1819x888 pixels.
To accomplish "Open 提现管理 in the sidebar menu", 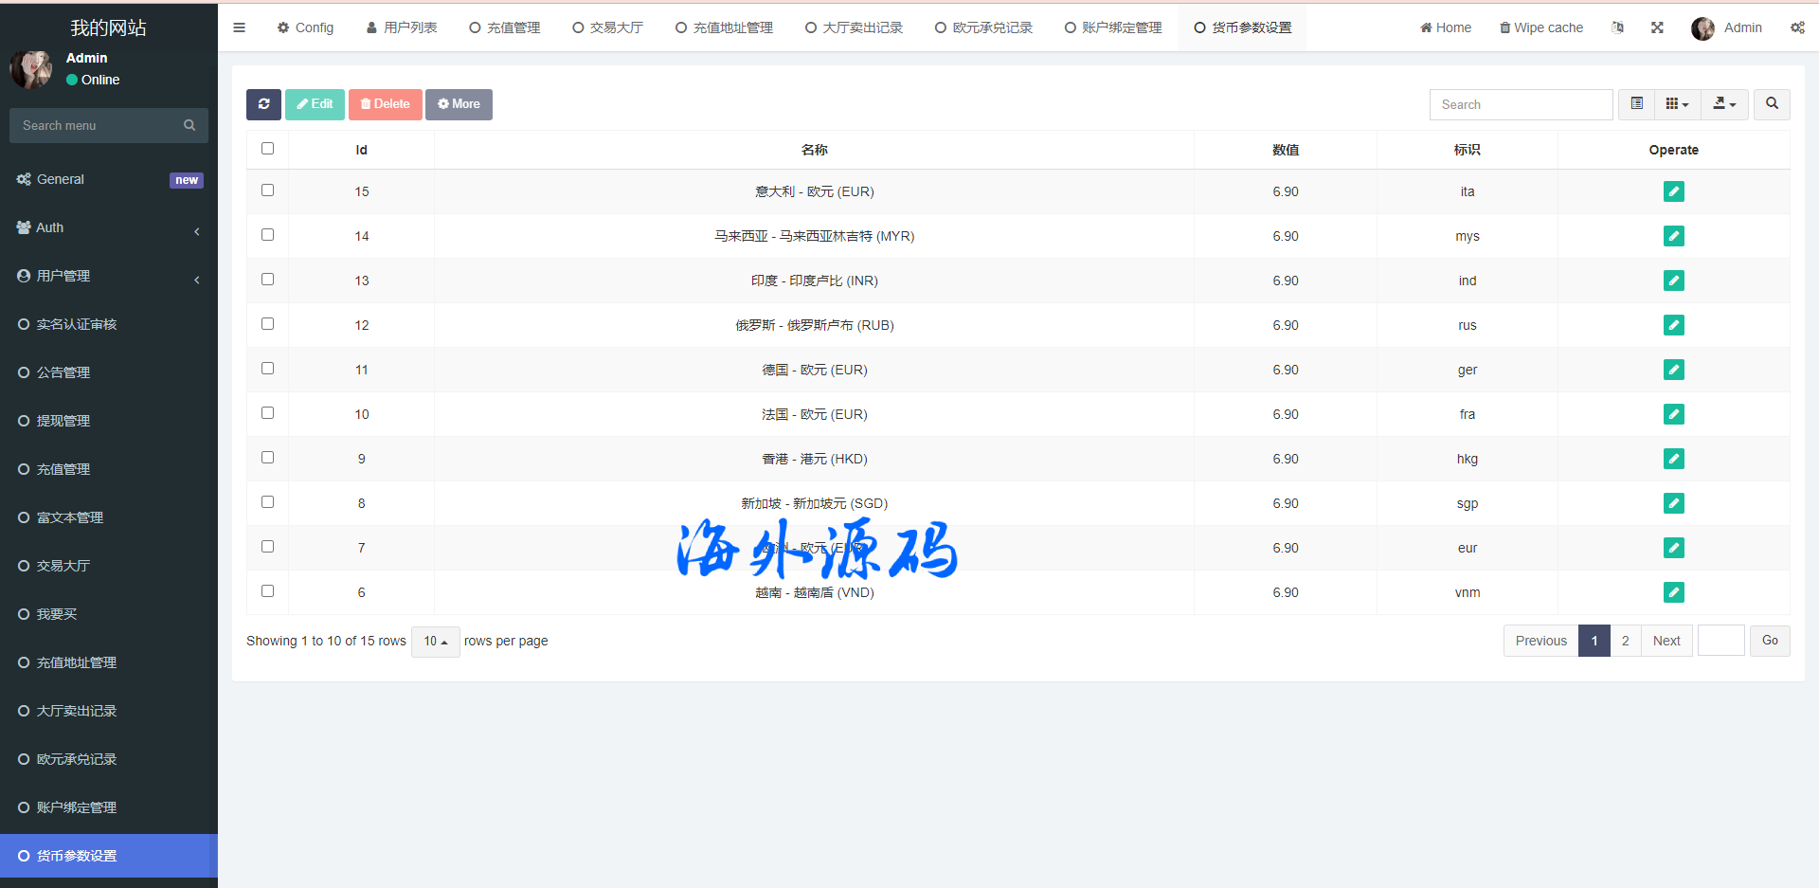I will pyautogui.click(x=63, y=421).
